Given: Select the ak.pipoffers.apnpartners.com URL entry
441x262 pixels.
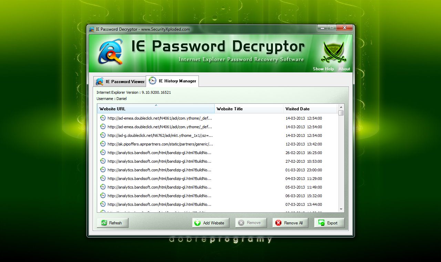Looking at the screenshot, I should (160, 144).
